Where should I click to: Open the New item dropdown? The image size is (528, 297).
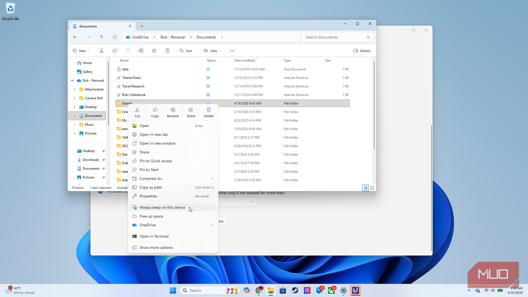81,51
